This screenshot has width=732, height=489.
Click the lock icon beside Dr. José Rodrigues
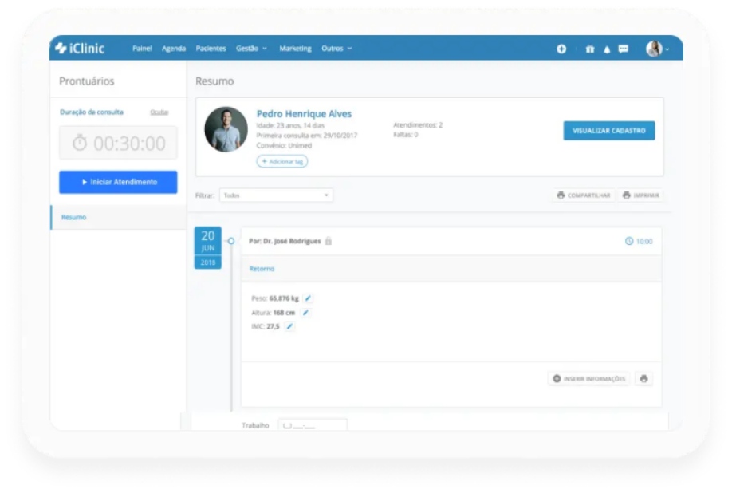tap(329, 241)
